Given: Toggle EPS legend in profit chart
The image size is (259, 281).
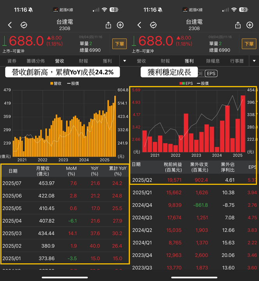Looking at the screenshot, I should pyautogui.click(x=186, y=84).
